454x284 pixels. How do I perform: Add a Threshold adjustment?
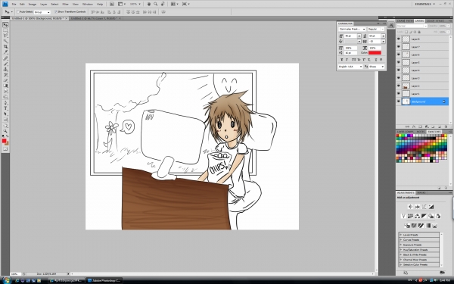(x=421, y=226)
